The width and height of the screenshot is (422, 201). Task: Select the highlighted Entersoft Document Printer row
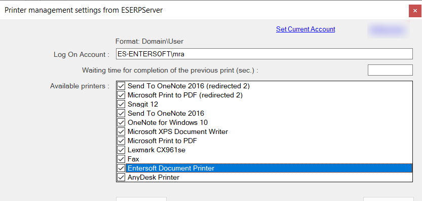coord(269,169)
